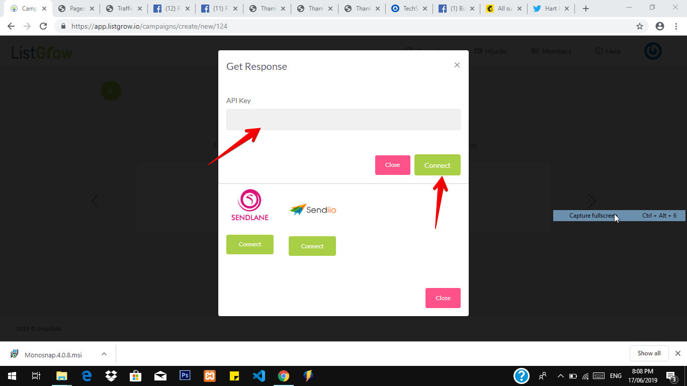This screenshot has height=386, width=687.
Task: Dismiss Get Response dialog with the X
Action: click(457, 65)
